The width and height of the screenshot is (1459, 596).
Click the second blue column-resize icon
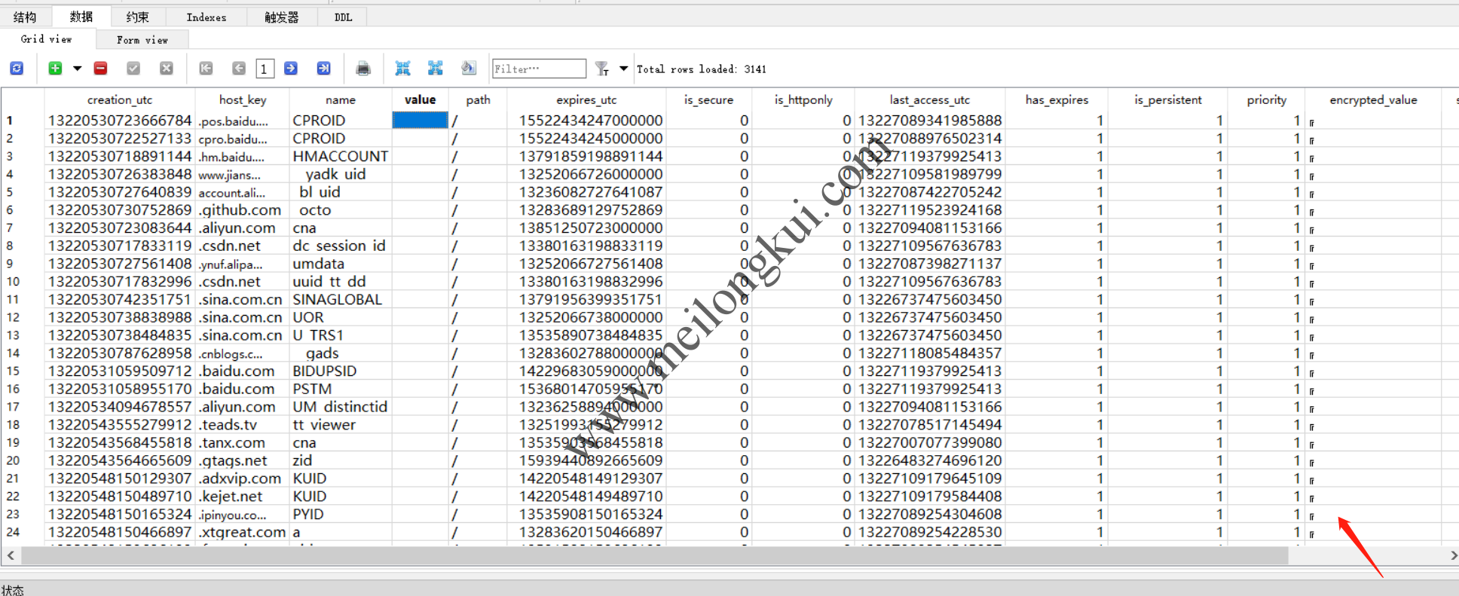point(436,69)
